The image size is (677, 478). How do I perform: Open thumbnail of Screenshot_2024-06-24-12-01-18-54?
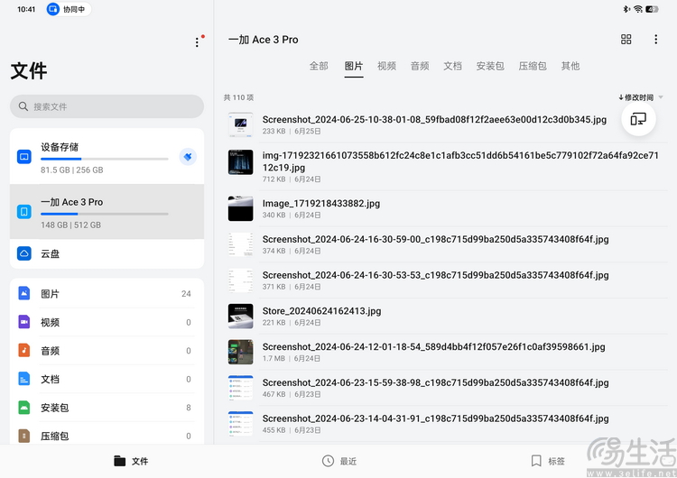(240, 352)
